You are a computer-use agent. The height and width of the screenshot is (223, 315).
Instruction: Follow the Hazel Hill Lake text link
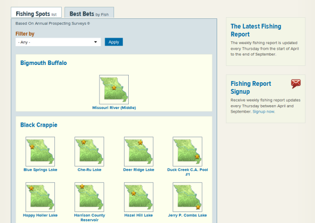click(x=139, y=215)
